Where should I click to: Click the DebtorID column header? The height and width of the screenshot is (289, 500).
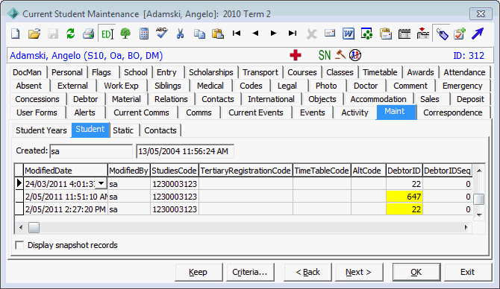(x=404, y=171)
